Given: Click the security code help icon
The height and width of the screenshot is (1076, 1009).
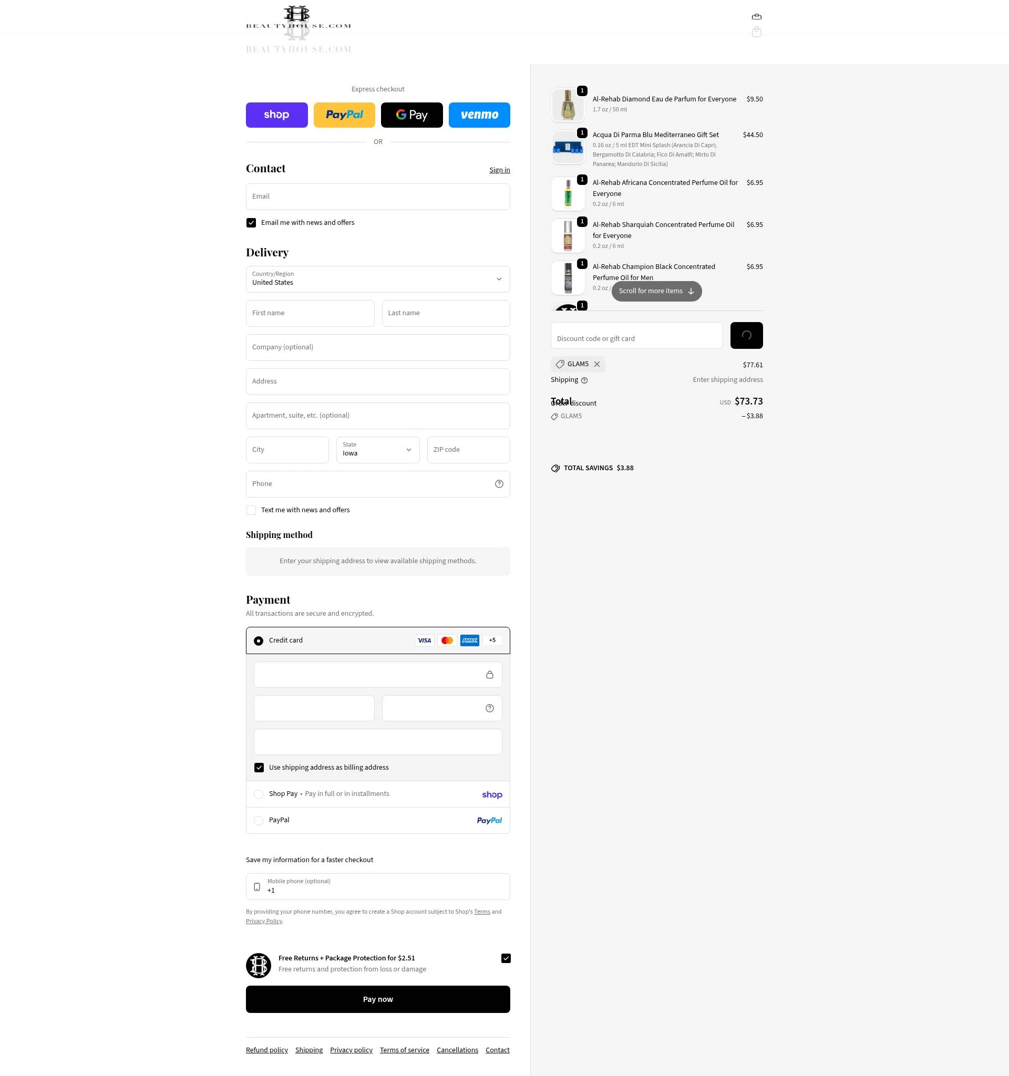Looking at the screenshot, I should [489, 709].
